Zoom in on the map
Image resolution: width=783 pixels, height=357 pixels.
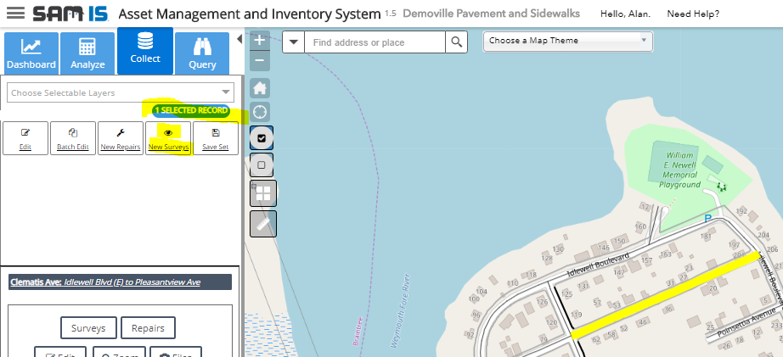[261, 40]
